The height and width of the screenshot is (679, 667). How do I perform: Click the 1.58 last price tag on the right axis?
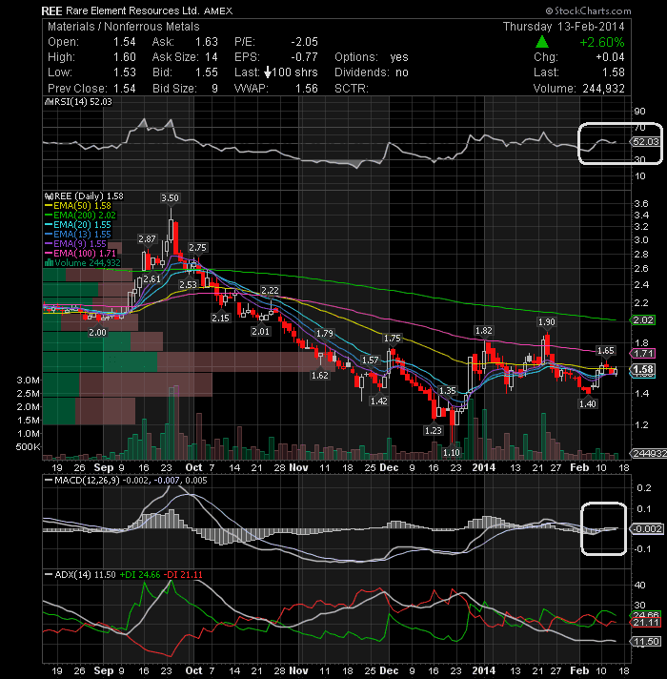[x=643, y=369]
